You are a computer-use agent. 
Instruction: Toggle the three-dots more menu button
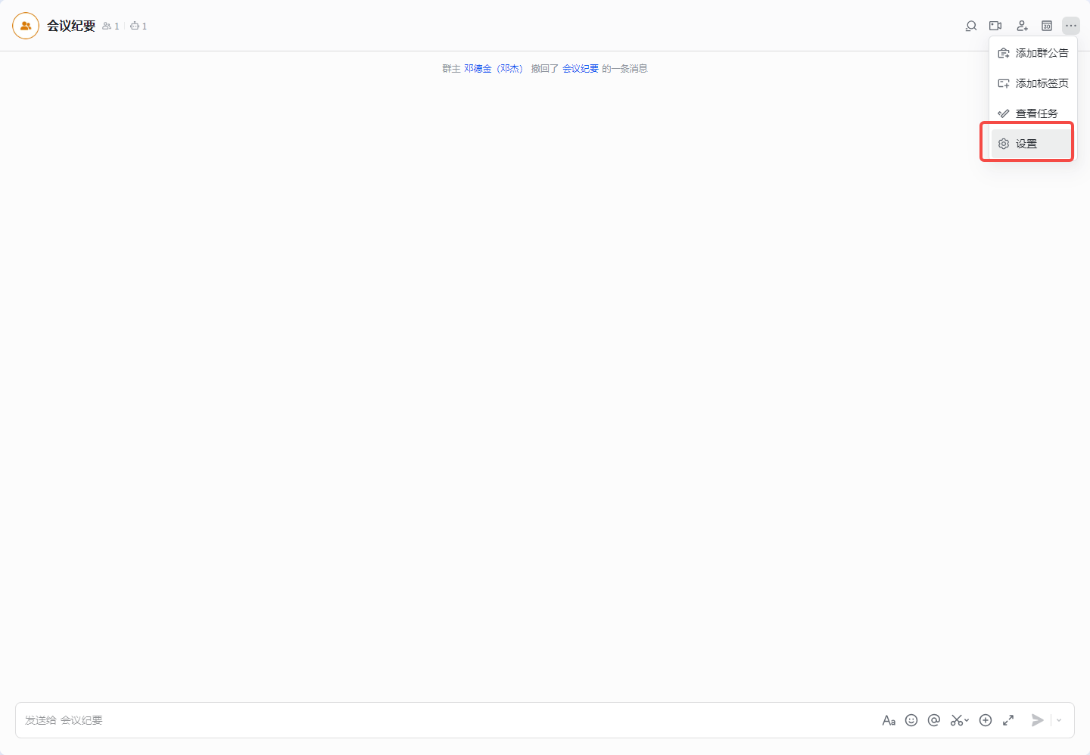click(1071, 26)
